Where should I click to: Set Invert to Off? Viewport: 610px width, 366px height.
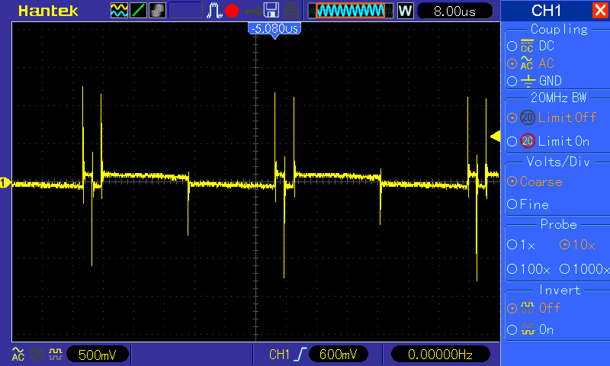tap(533, 308)
